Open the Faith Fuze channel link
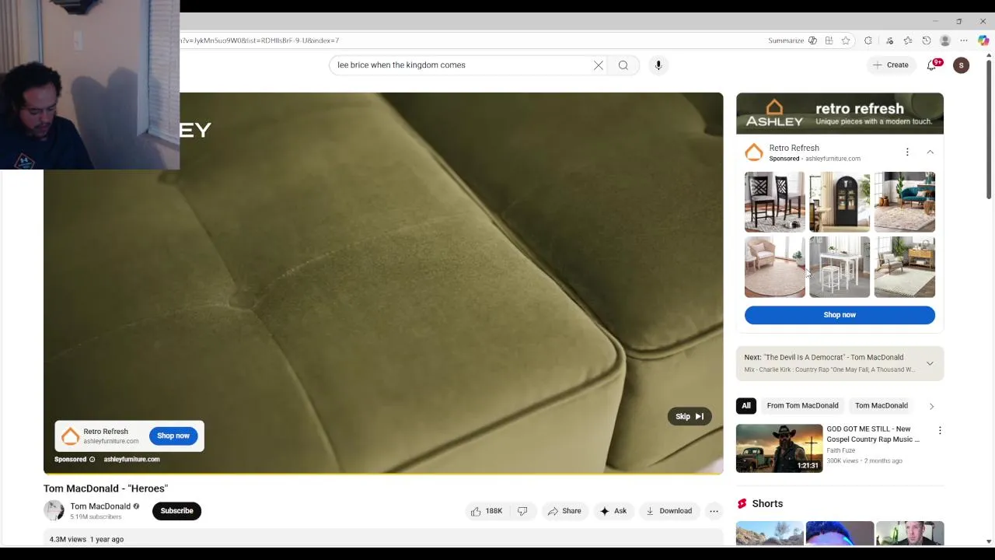 click(841, 450)
